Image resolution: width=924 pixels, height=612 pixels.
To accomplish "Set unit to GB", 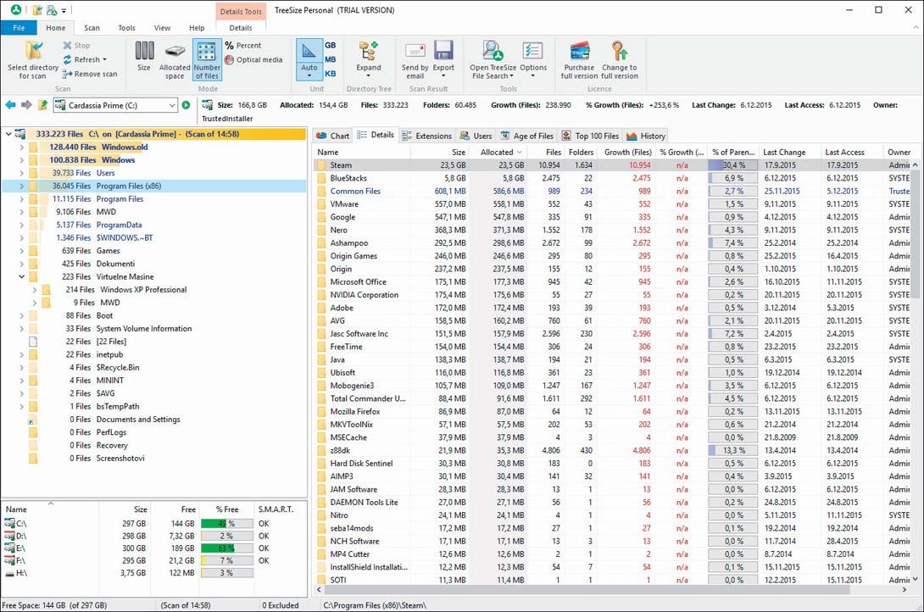I will [331, 46].
